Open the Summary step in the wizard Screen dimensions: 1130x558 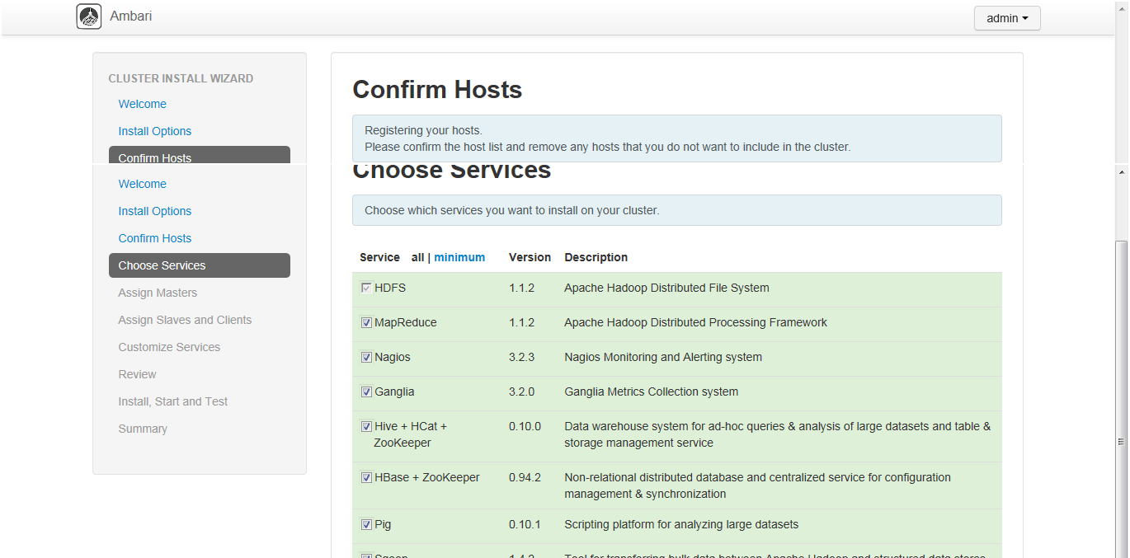(x=143, y=429)
